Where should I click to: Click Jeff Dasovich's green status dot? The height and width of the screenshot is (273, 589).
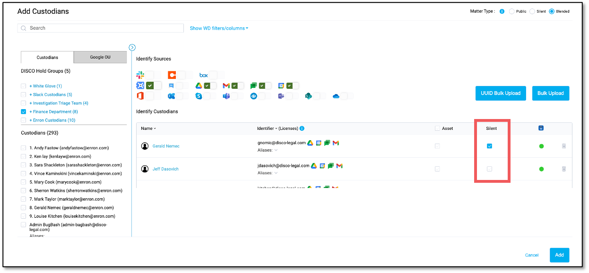[x=541, y=169]
